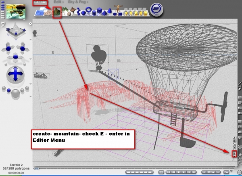Switch to the Edit palette
The width and height of the screenshot is (242, 176).
(x=57, y=2)
